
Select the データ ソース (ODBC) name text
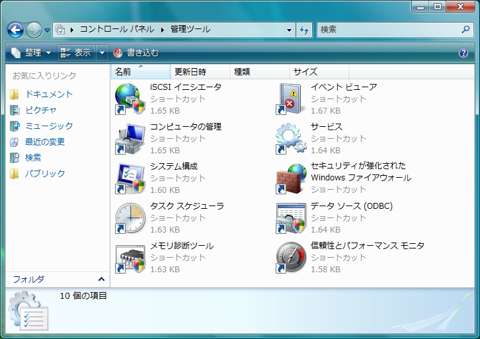click(352, 206)
